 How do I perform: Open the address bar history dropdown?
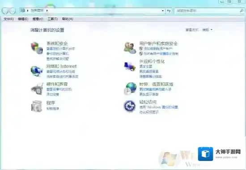click(x=163, y=11)
